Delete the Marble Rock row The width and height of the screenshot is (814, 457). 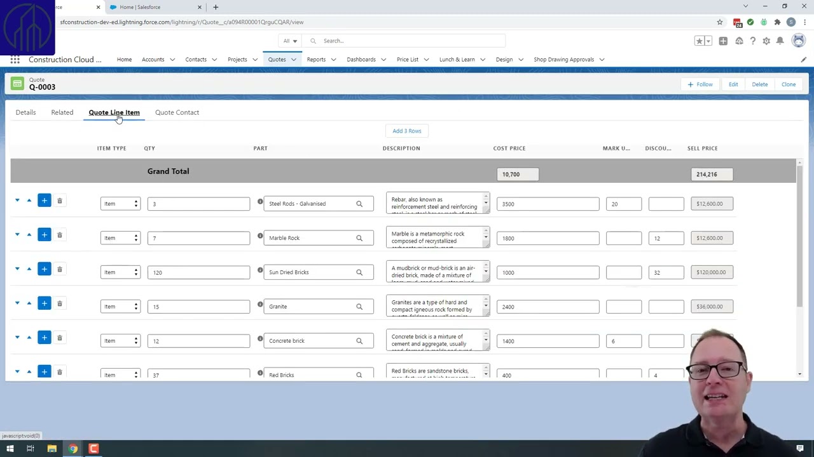pos(60,235)
